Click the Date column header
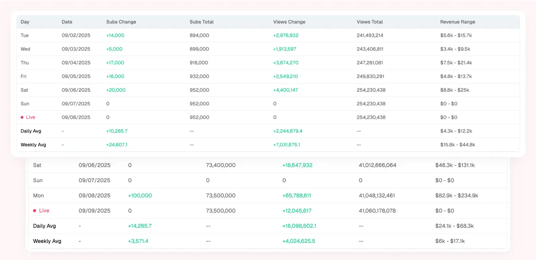The height and width of the screenshot is (260, 536). [67, 22]
